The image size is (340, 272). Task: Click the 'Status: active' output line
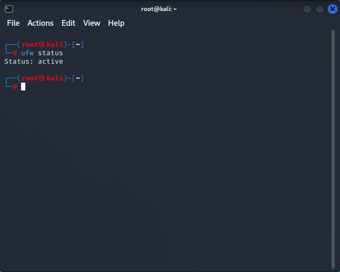(34, 62)
